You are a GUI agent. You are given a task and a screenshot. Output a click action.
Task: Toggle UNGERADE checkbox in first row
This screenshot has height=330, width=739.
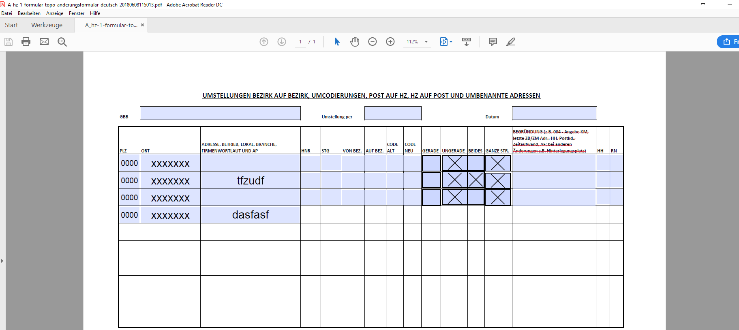click(454, 163)
